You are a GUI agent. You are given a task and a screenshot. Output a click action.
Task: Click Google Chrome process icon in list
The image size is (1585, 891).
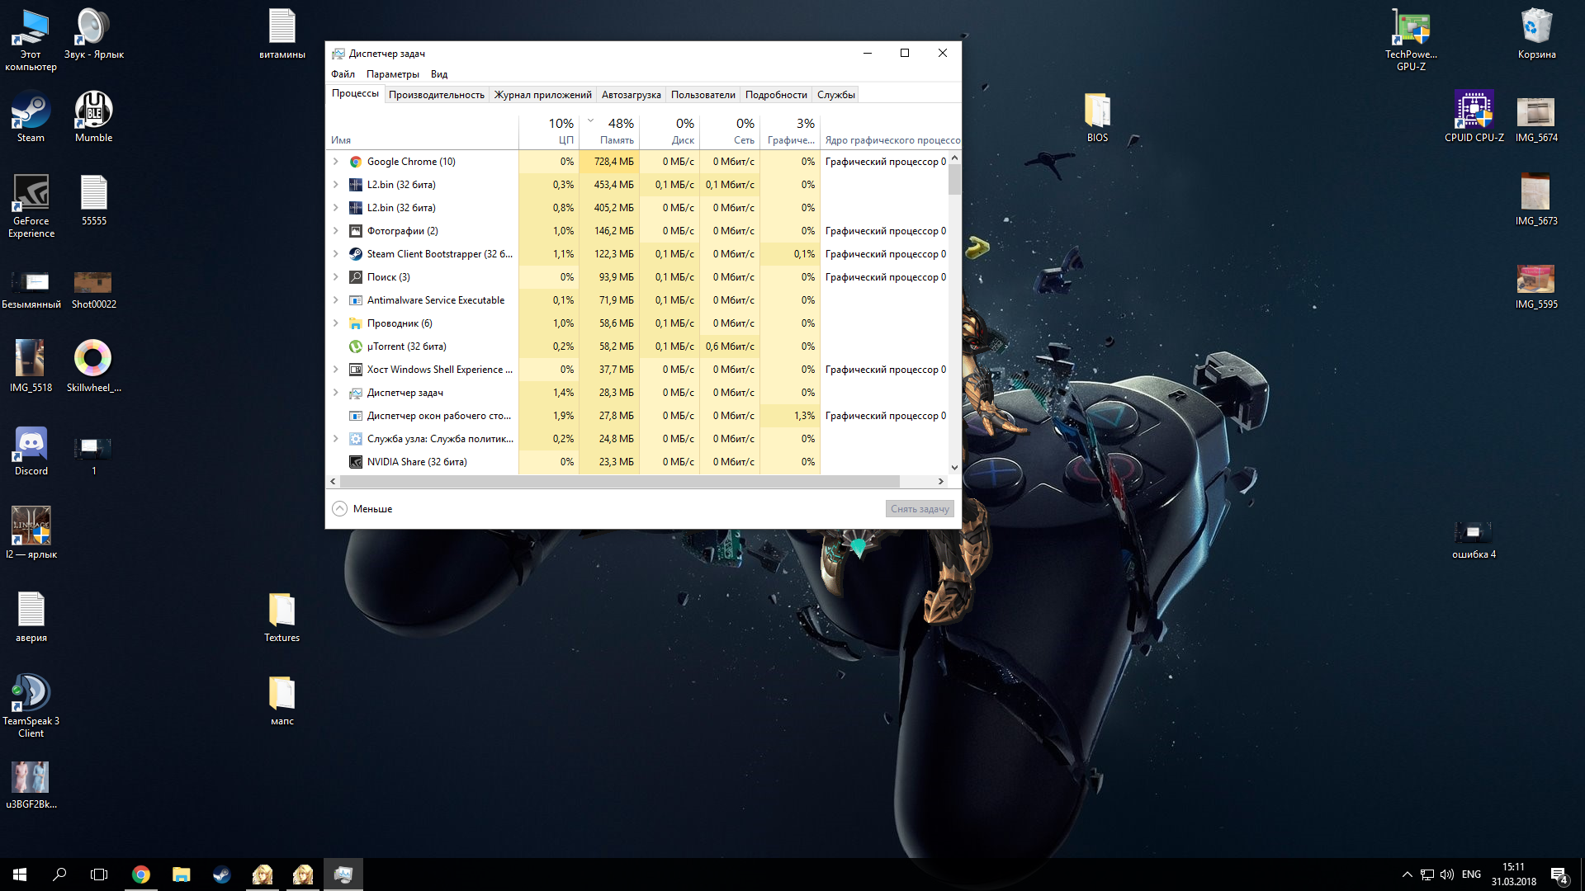click(x=356, y=162)
